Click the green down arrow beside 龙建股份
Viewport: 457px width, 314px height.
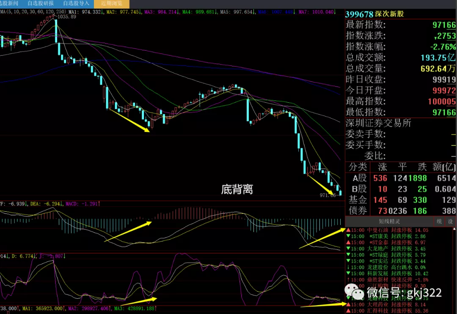point(348,268)
